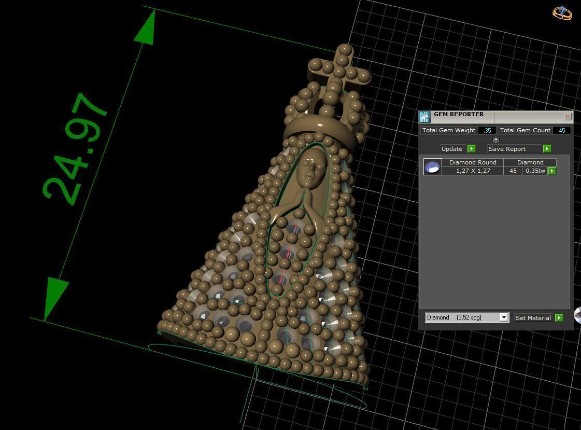
Task: Click the Total Gem Weight label
Action: click(449, 131)
